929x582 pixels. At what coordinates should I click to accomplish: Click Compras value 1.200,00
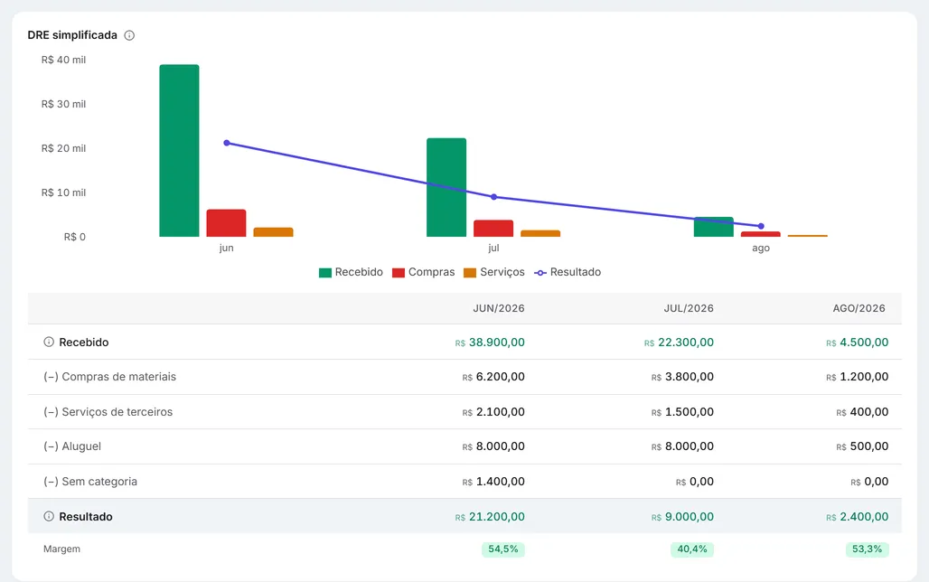tap(858, 376)
